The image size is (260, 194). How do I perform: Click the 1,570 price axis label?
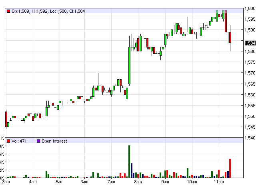250,73
